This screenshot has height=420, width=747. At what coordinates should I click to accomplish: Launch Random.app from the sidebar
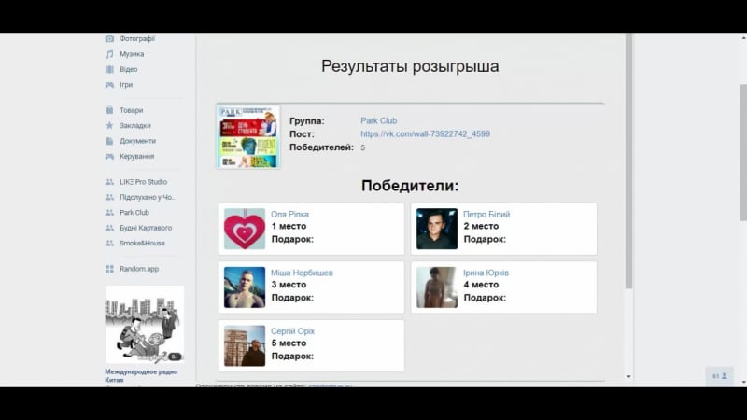coord(139,269)
